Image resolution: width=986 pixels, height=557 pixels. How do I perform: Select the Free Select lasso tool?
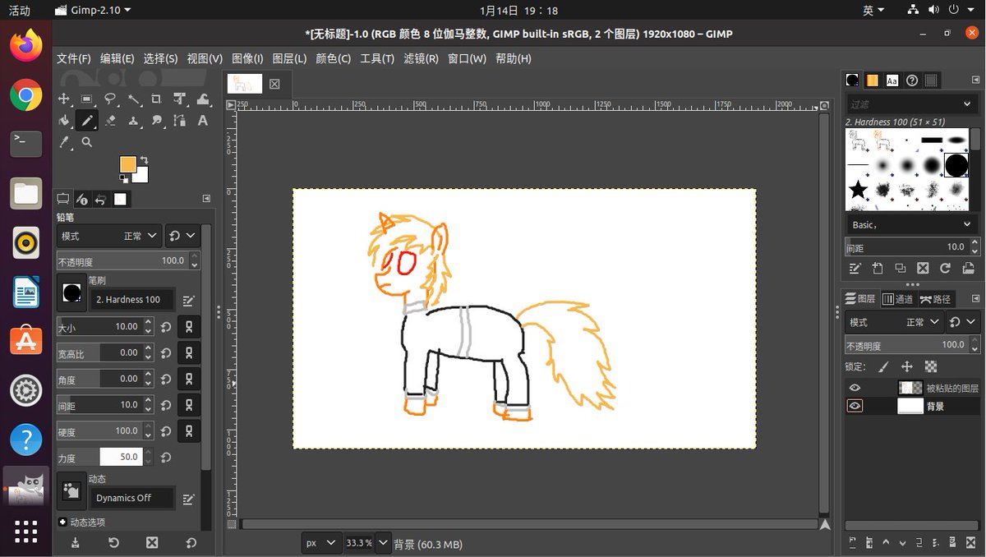(x=110, y=99)
